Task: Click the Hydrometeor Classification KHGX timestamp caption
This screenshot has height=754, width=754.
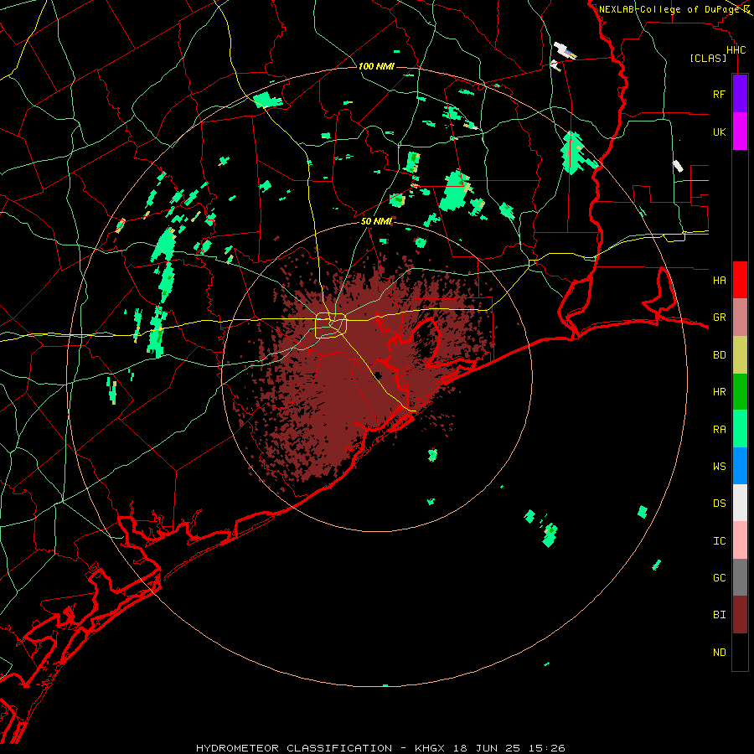Action: coord(380,748)
